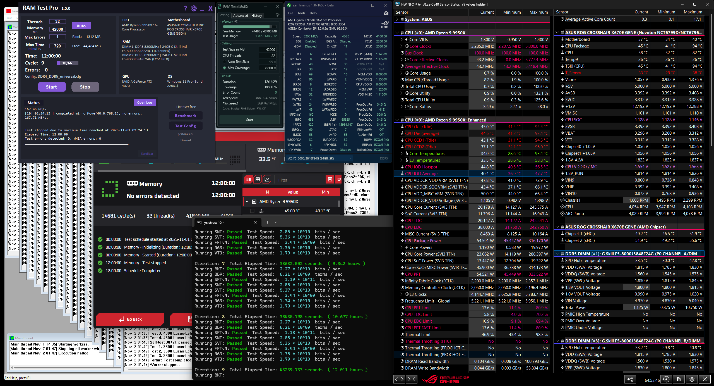Click the Benchmark button
The image size is (714, 386).
coord(186,116)
